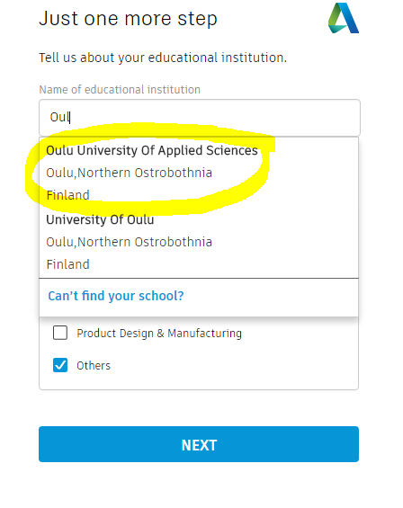Click the Tell us about your institution text
The height and width of the screenshot is (508, 403).
163,58
